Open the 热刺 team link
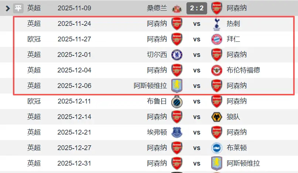The image size is (298, 173). [233, 24]
